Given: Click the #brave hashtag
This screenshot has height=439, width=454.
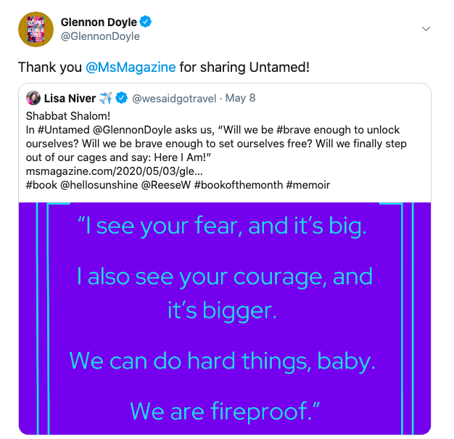Looking at the screenshot, I should 294,130.
